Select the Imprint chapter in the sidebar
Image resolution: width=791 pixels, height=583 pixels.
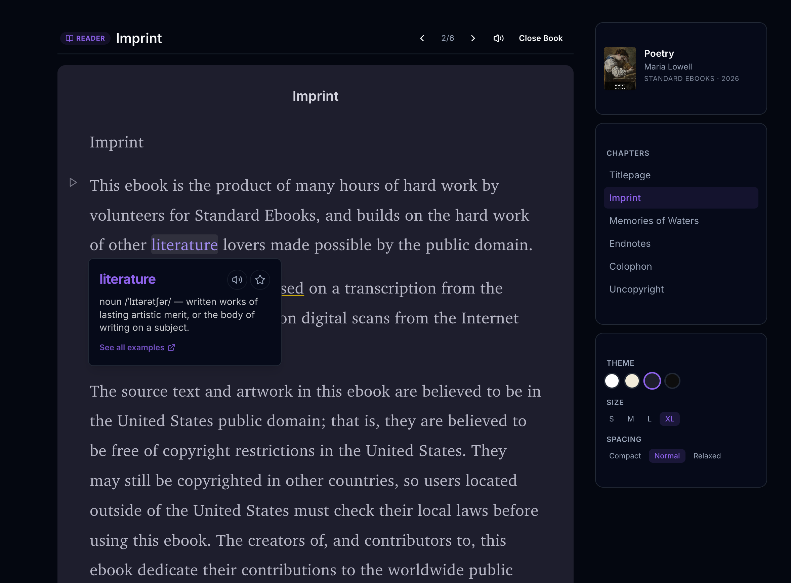point(680,198)
